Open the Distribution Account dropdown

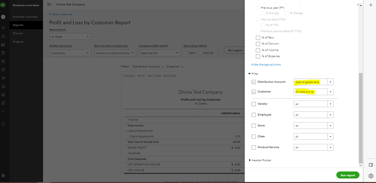pyautogui.click(x=330, y=82)
